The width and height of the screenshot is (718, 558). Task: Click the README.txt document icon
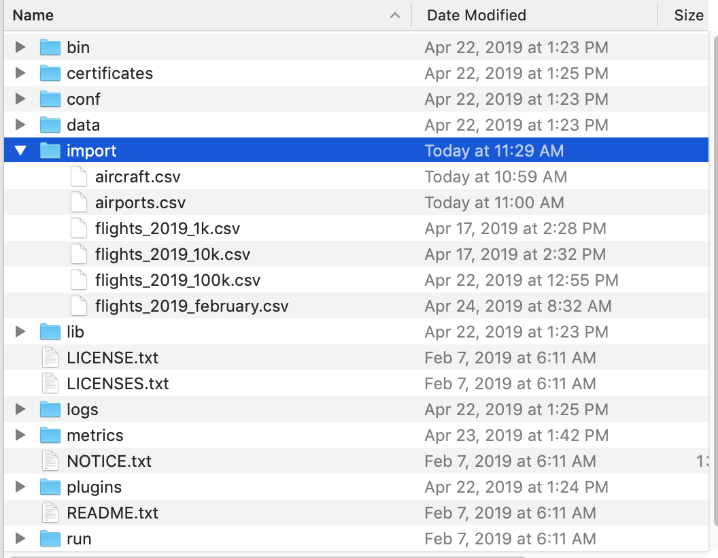(50, 513)
